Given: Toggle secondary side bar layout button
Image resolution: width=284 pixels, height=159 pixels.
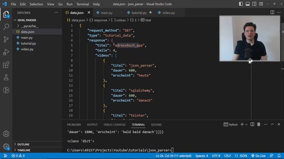Looking at the screenshot, I should (254, 4).
